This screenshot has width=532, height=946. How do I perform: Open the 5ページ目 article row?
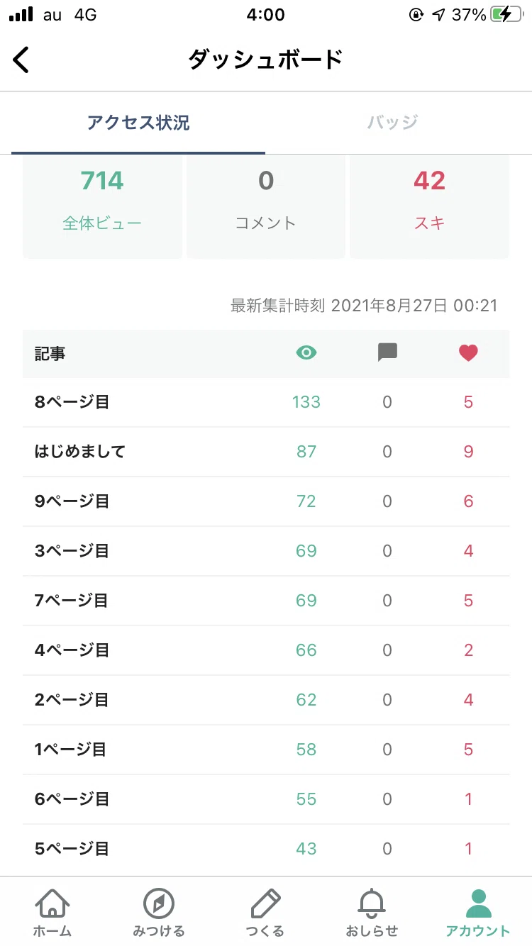click(x=266, y=849)
